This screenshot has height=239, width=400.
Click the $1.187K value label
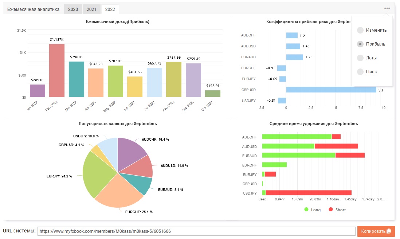tap(56, 40)
